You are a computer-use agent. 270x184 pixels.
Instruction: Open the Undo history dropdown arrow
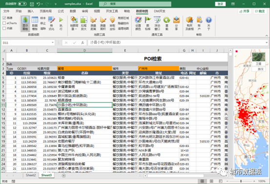tap(42, 4)
